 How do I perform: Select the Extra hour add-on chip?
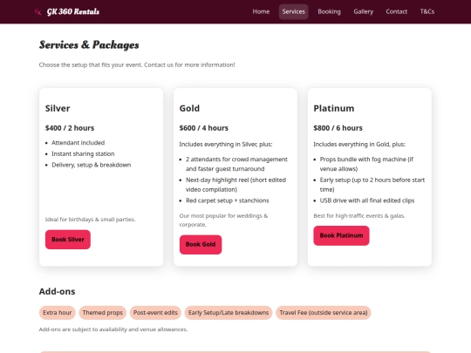point(57,313)
